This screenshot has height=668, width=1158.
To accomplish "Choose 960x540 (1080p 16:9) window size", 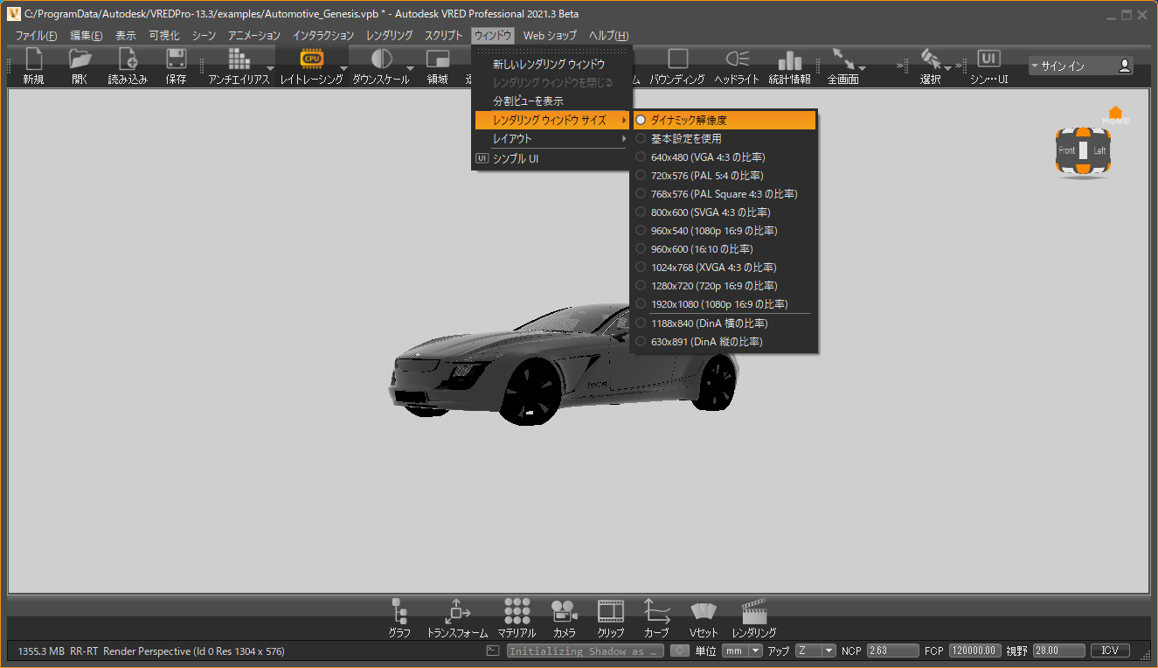I will 724,230.
